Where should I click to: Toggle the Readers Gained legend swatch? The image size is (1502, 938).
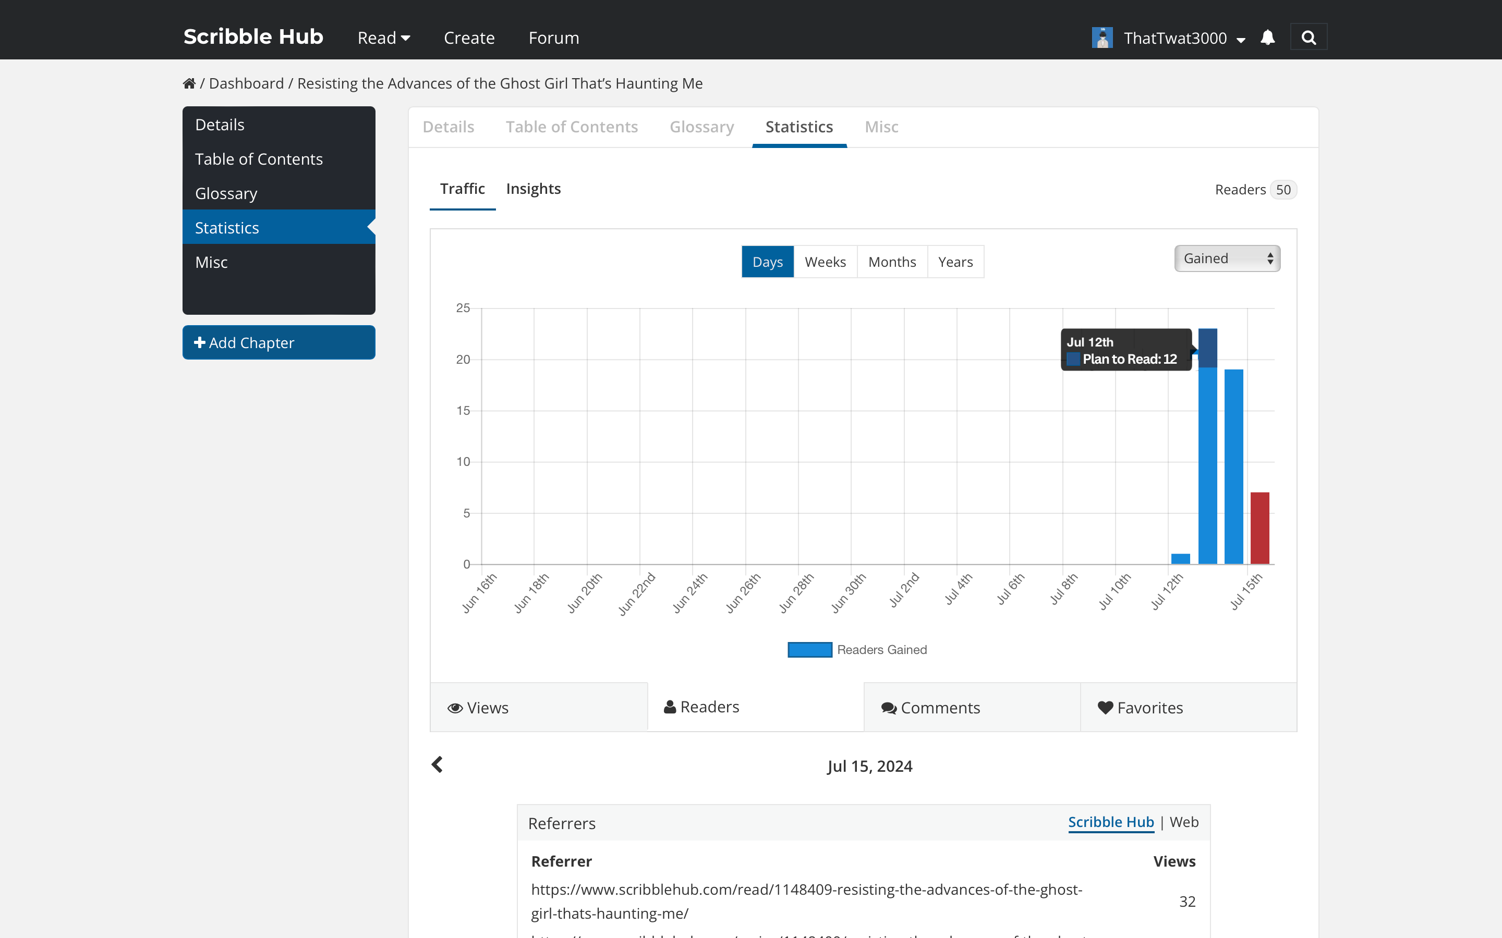809,649
